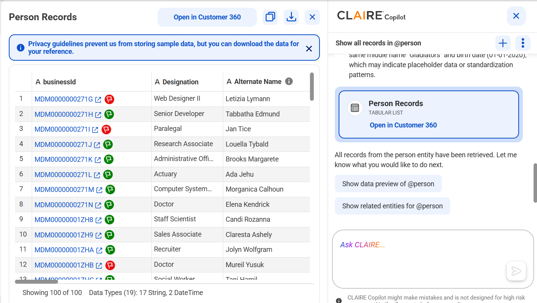Image resolution: width=537 pixels, height=303 pixels.
Task: Send the message to CLAIRE
Action: tap(516, 271)
